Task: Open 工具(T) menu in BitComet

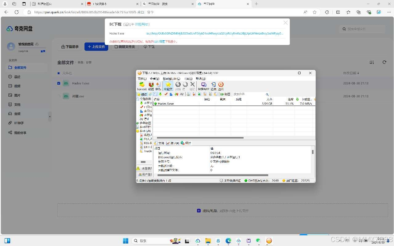Action: pyautogui.click(x=188, y=79)
